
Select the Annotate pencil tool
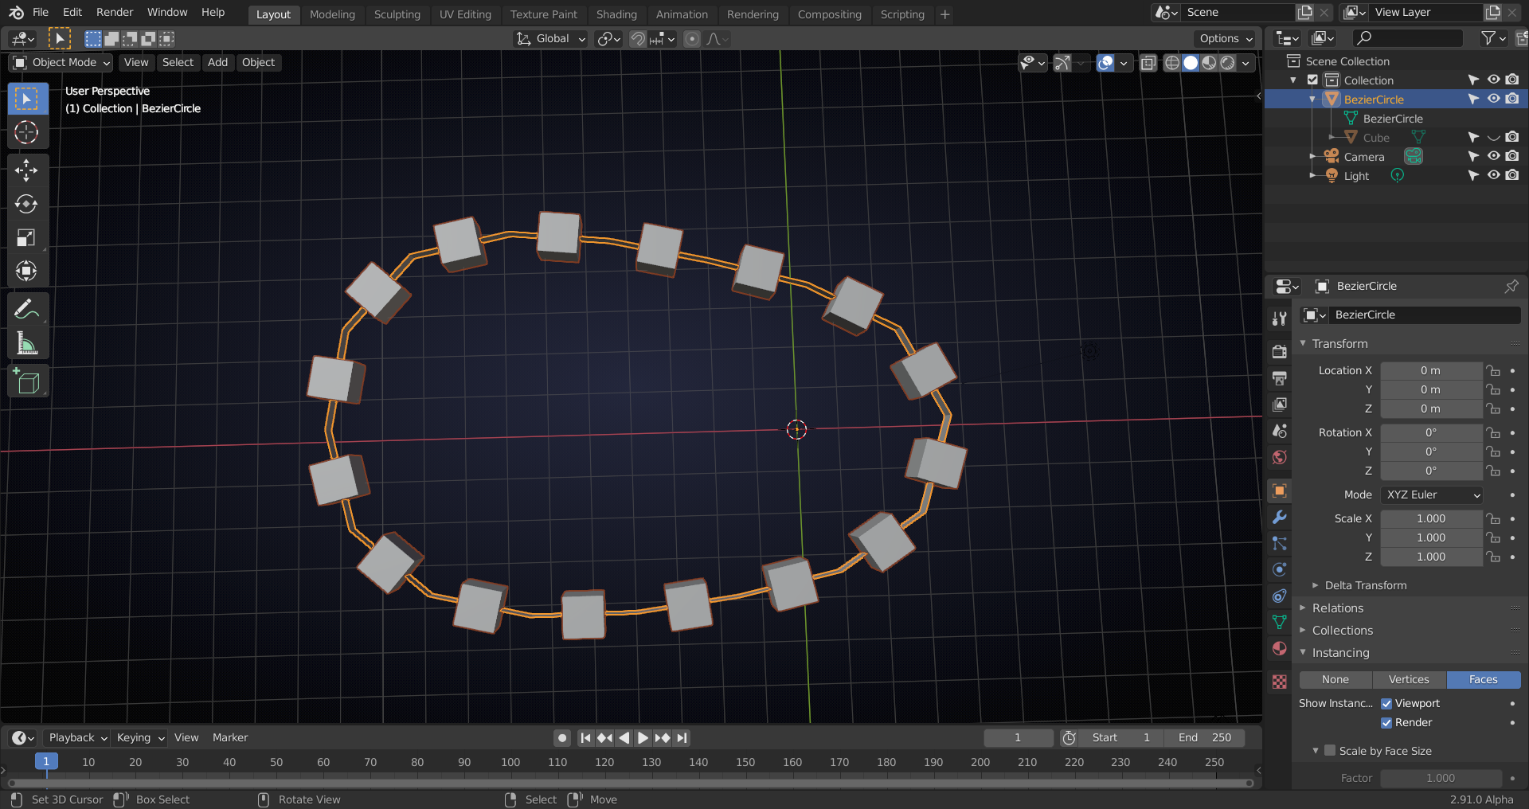click(26, 309)
